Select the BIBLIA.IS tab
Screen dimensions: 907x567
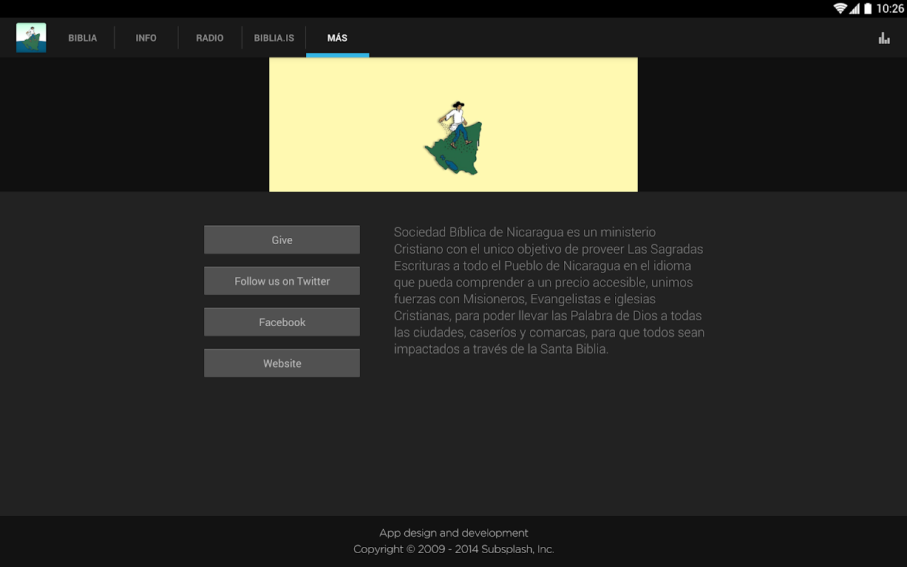tap(274, 38)
